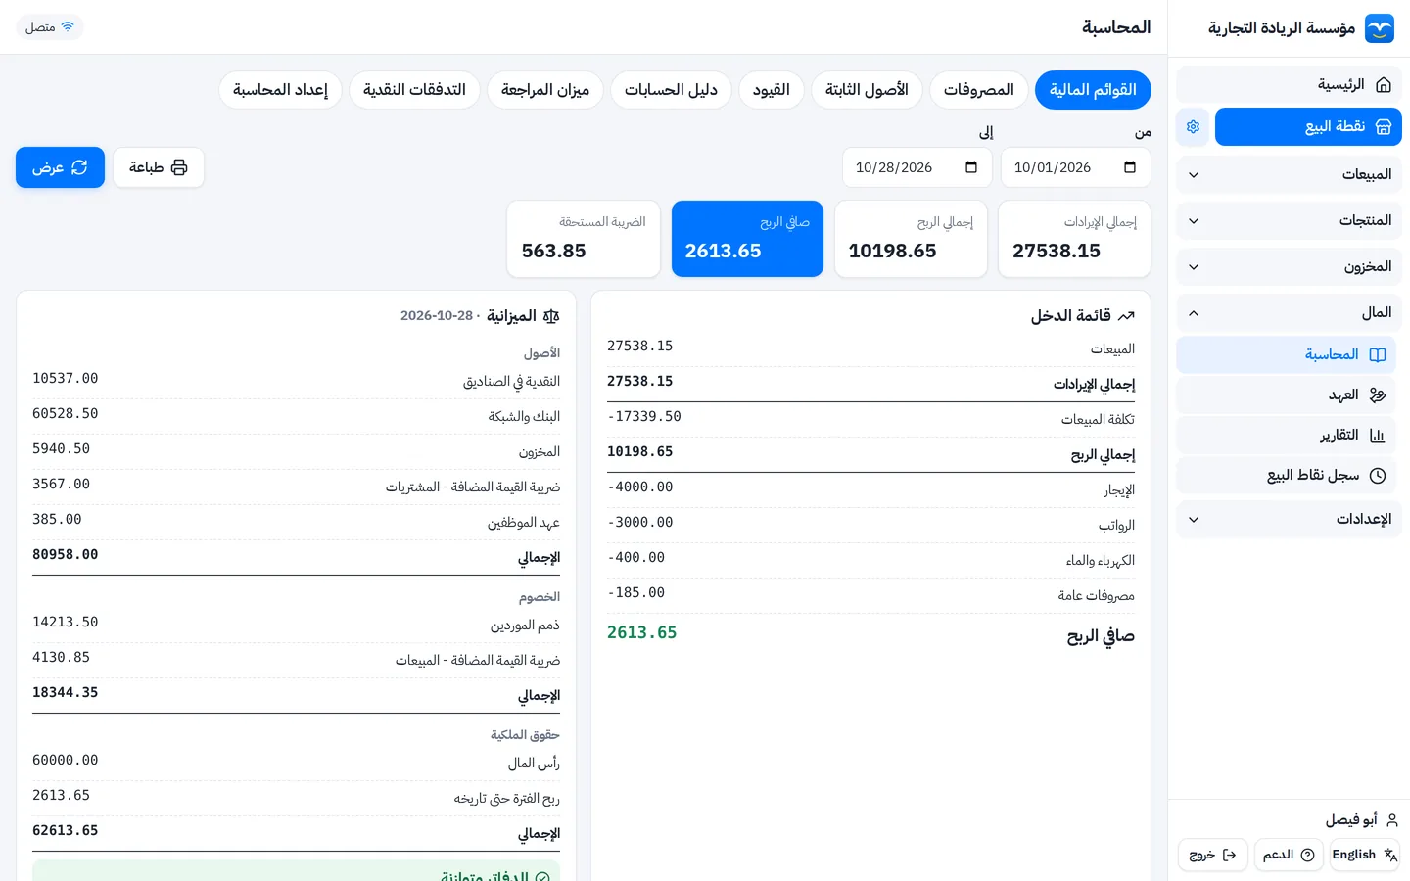1410x881 pixels.
Task: Click the الضريبة المستحقة summary card
Action: [584, 239]
